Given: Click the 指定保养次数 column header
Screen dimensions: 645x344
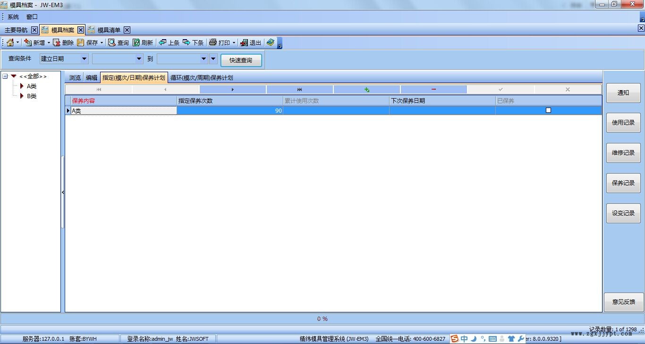Looking at the screenshot, I should 229,101.
